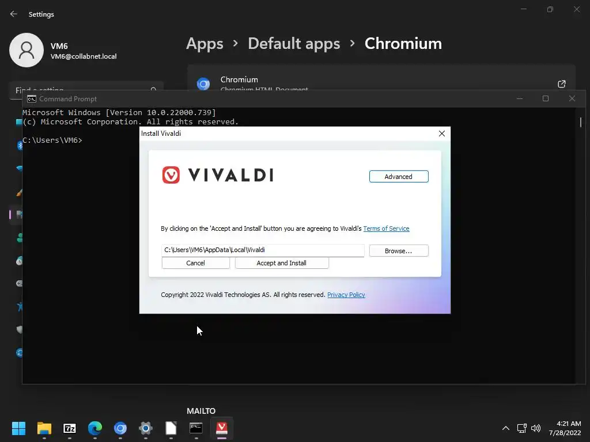Cancel the Vivaldi installation
This screenshot has height=442, width=590.
tap(195, 262)
